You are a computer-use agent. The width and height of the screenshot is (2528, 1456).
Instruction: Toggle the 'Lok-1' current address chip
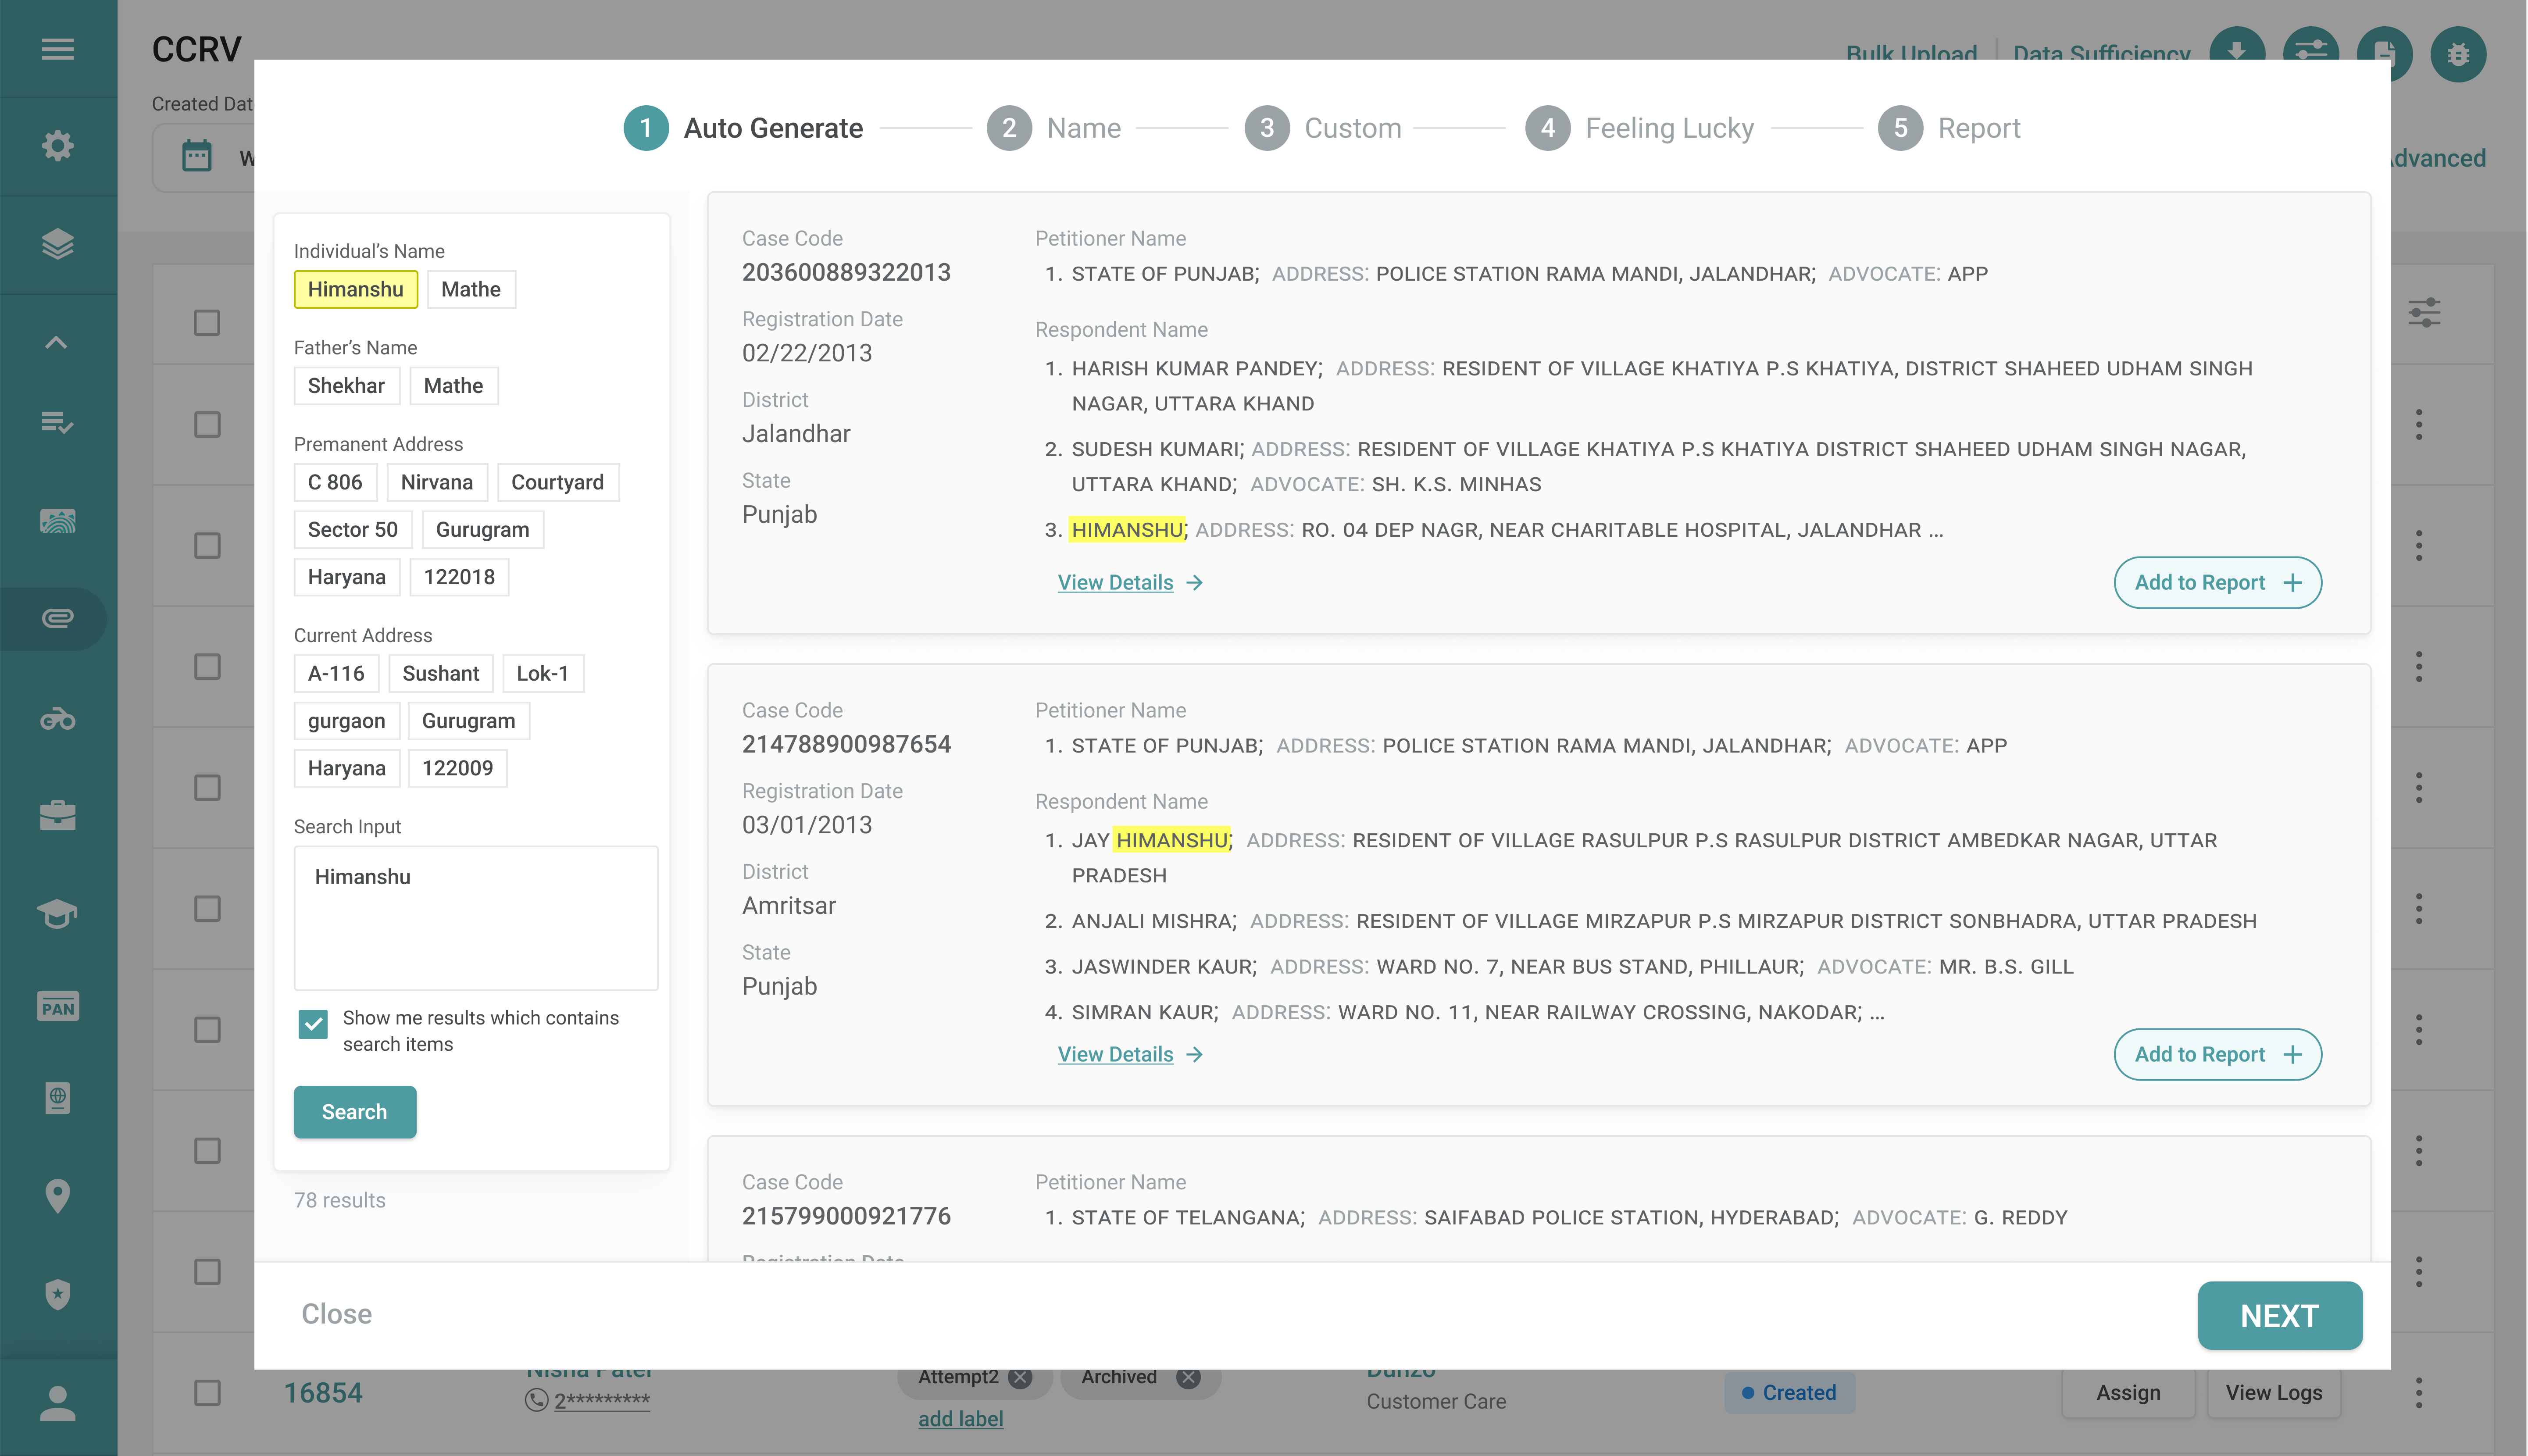(x=543, y=674)
